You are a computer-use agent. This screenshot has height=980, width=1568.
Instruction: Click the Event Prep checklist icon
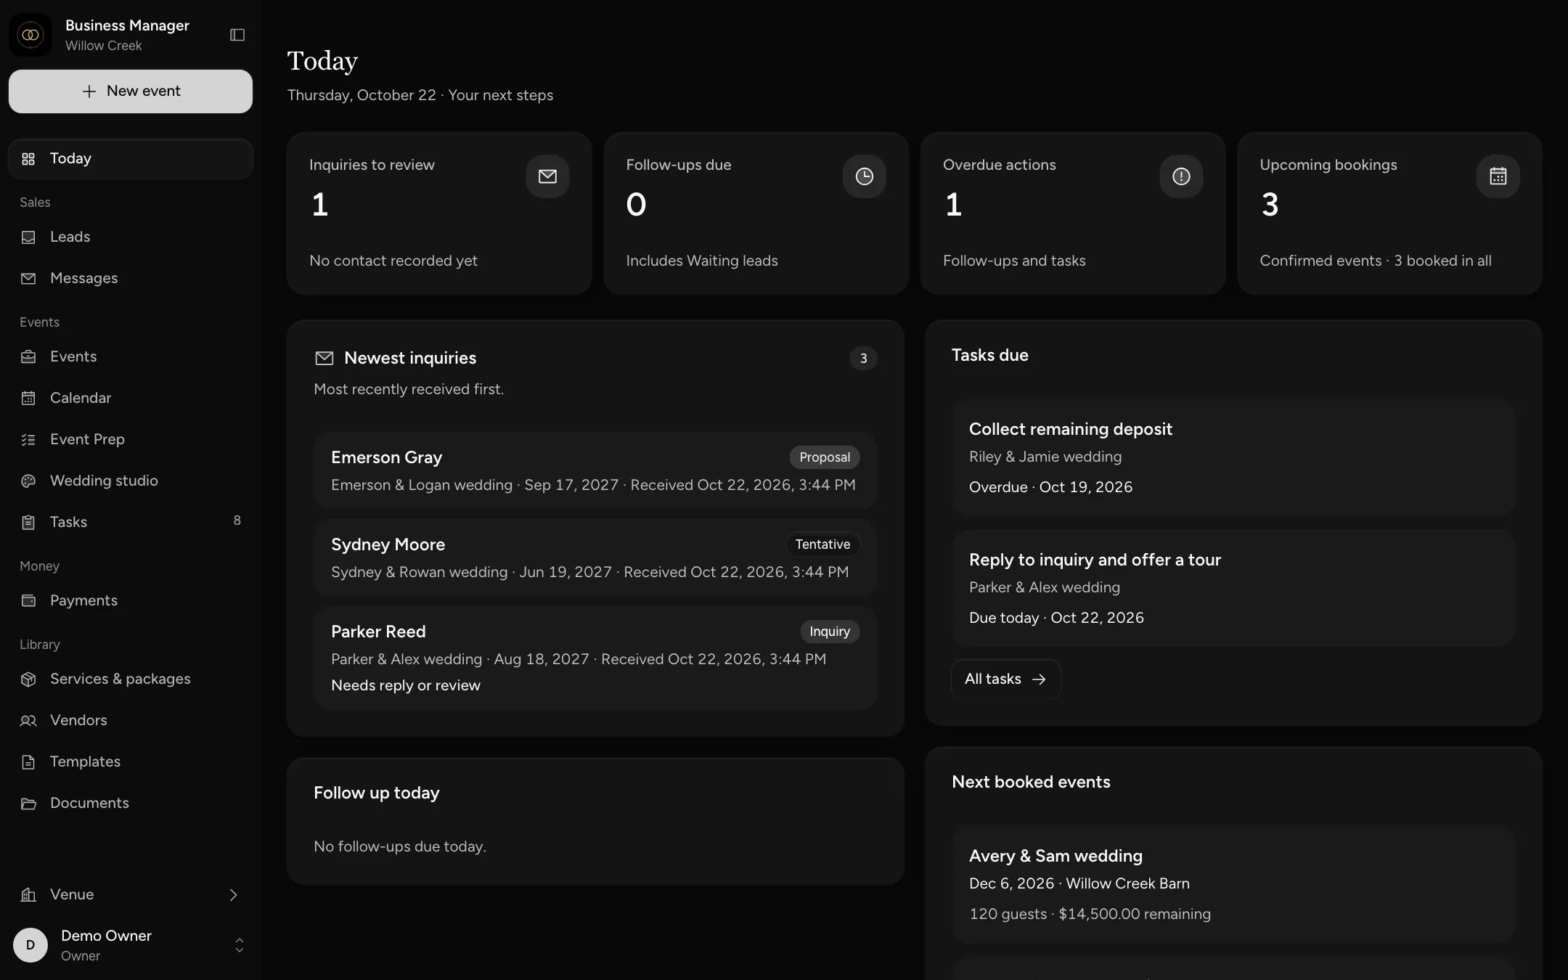click(x=28, y=439)
